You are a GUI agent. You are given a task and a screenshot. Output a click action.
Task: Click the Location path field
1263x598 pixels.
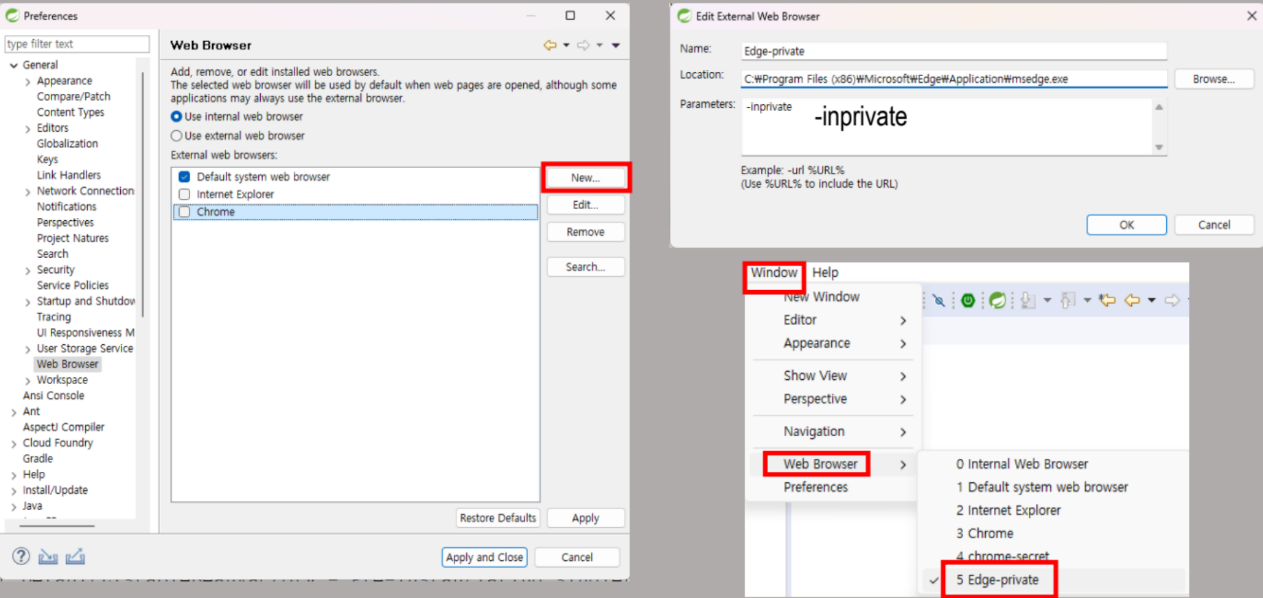954,79
